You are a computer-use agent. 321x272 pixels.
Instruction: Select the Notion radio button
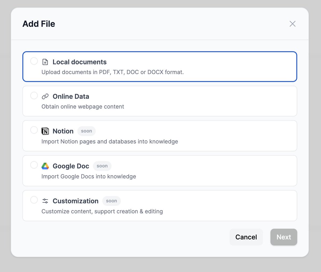click(34, 130)
